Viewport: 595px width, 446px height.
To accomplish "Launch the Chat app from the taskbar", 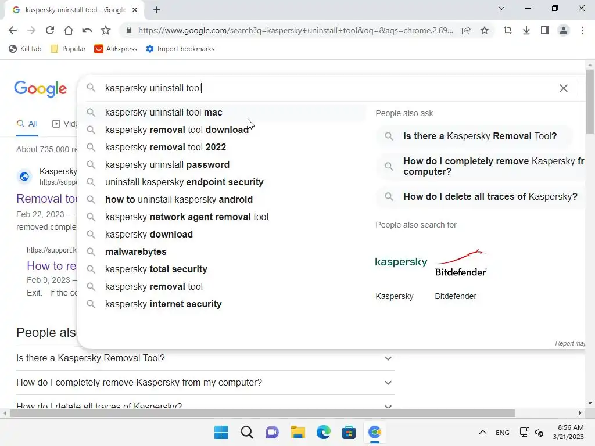I will point(272,432).
